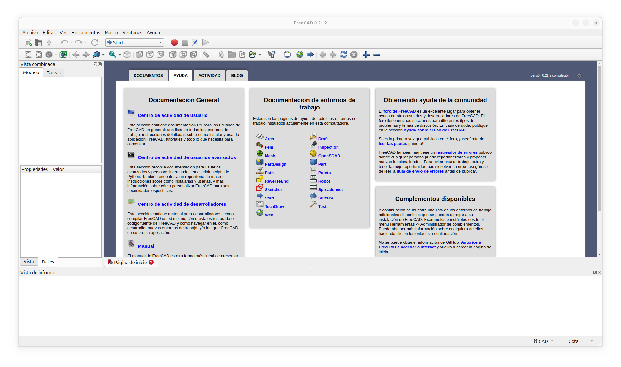Open the macros edit dialog icon

point(195,42)
